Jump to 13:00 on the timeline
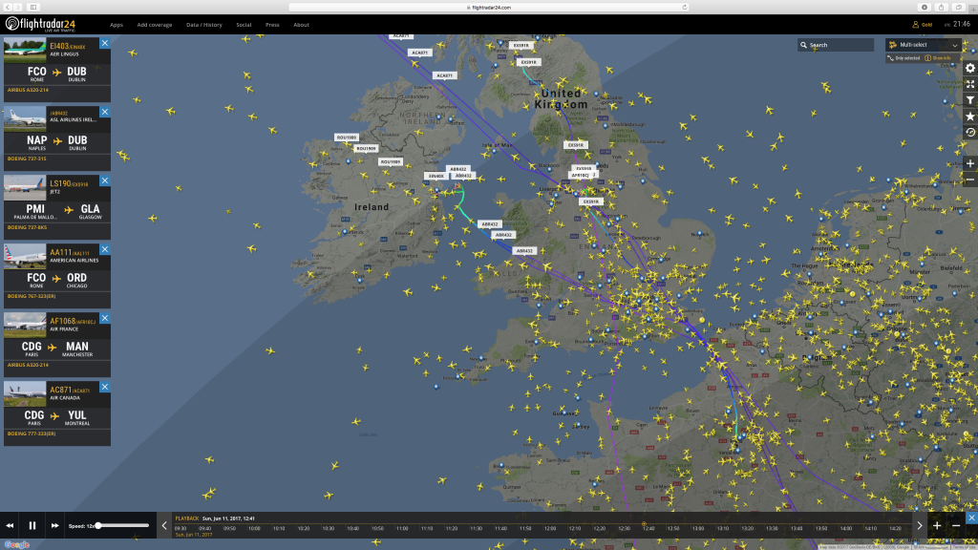978x550 pixels. click(x=697, y=528)
